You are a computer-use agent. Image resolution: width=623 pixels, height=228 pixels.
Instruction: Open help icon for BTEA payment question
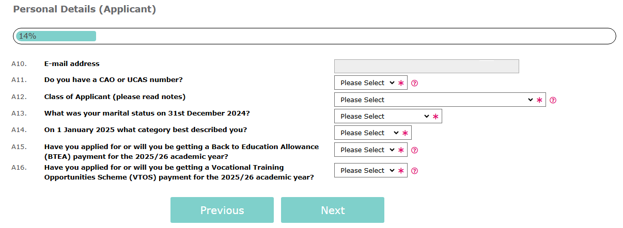click(414, 150)
